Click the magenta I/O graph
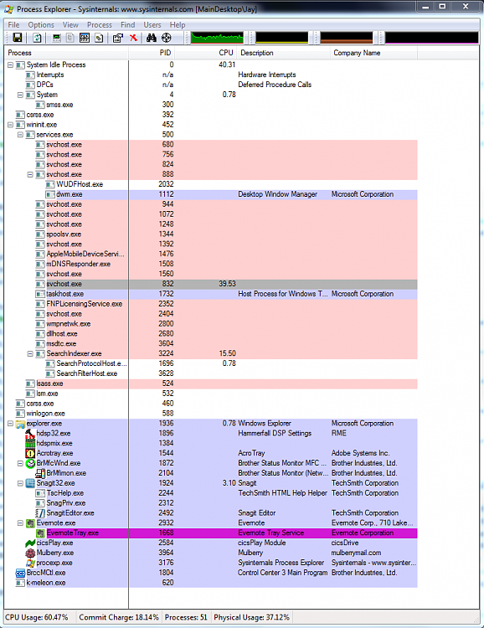The image size is (484, 628). pyautogui.click(x=431, y=38)
